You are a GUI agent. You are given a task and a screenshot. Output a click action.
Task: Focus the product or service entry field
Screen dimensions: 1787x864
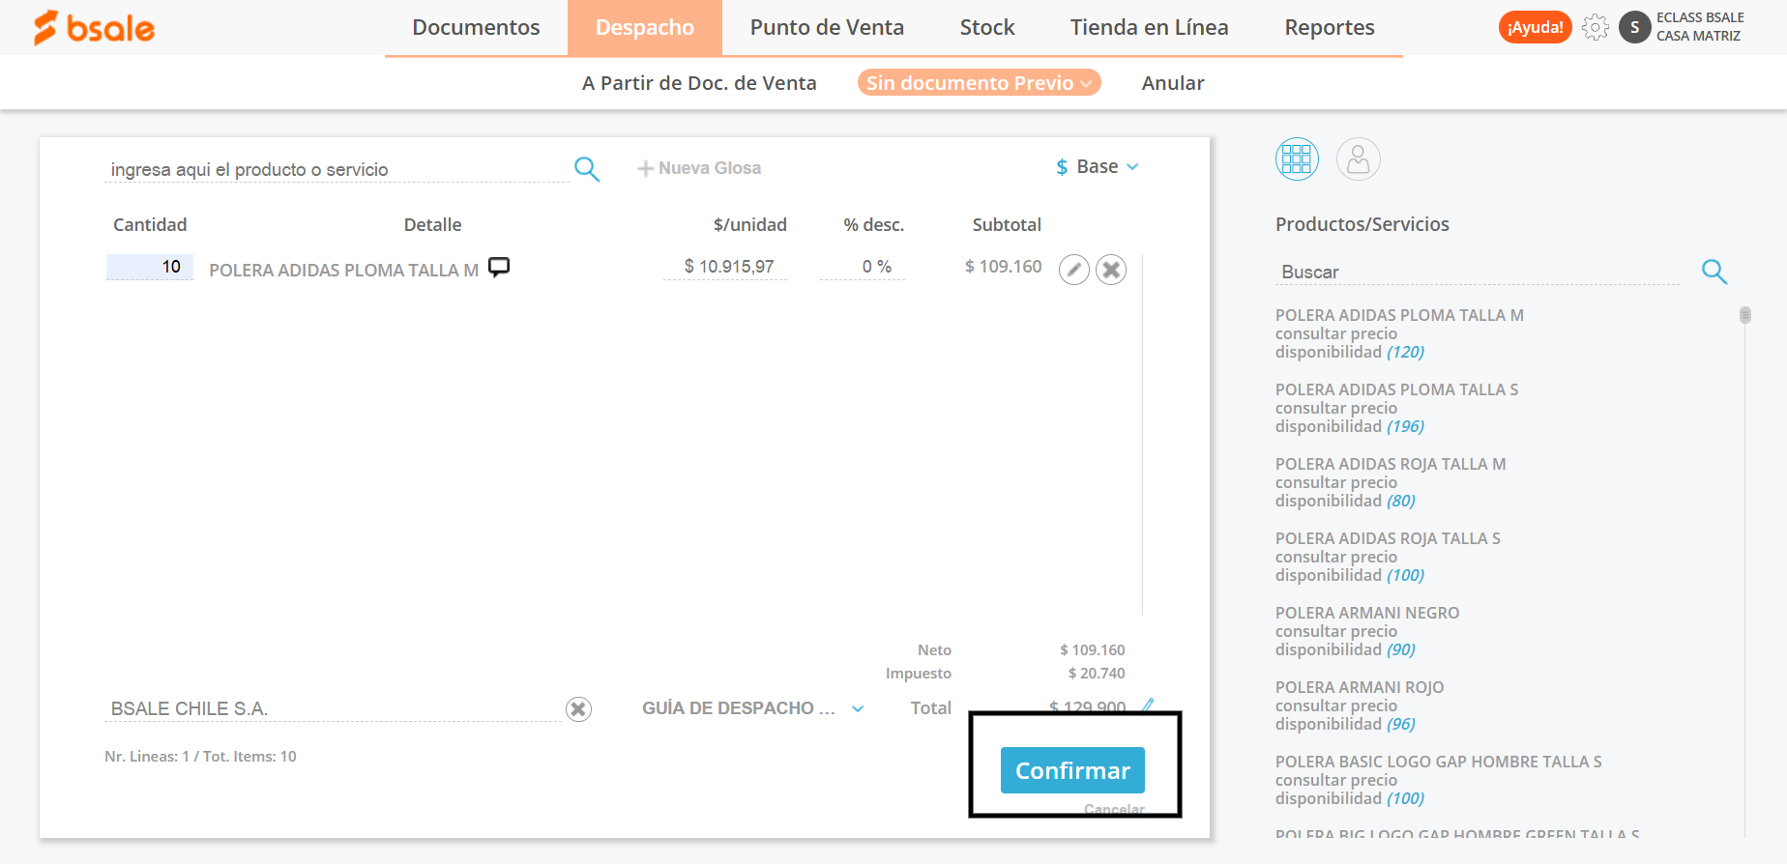pyautogui.click(x=337, y=170)
